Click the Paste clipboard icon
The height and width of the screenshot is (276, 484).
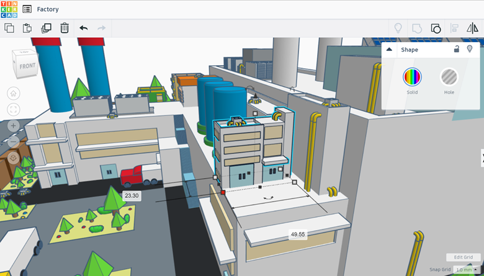pyautogui.click(x=27, y=28)
